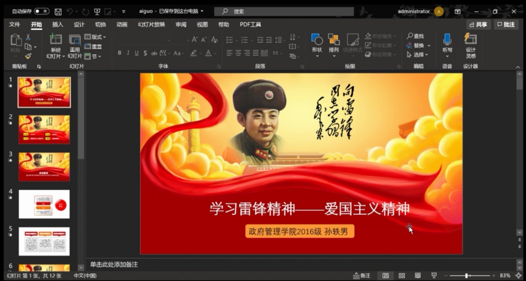Select slide 4 thumbnail
Screen dimensions: 526x281
point(44,204)
